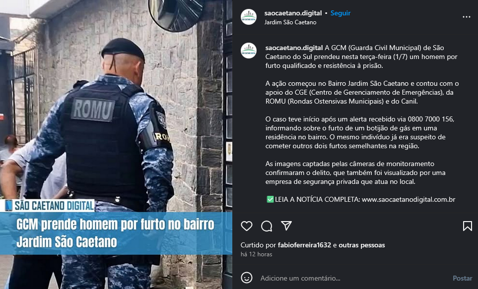Click the caption's saocaetano.digital profile avatar

(249, 51)
